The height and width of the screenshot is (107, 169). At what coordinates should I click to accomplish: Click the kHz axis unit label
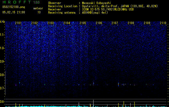click(x=2, y=22)
